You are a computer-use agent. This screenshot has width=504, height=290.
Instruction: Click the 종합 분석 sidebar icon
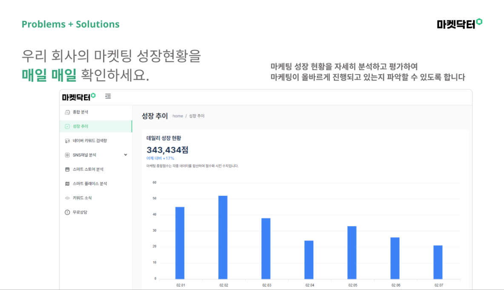click(x=67, y=112)
